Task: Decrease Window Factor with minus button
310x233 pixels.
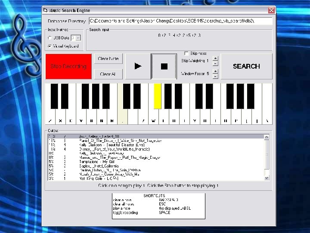Action: [216, 76]
